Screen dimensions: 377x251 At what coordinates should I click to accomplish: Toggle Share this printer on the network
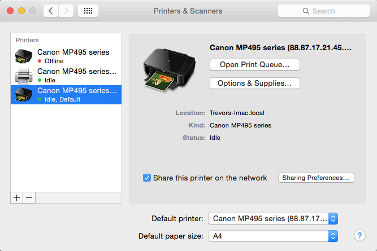[x=147, y=178]
